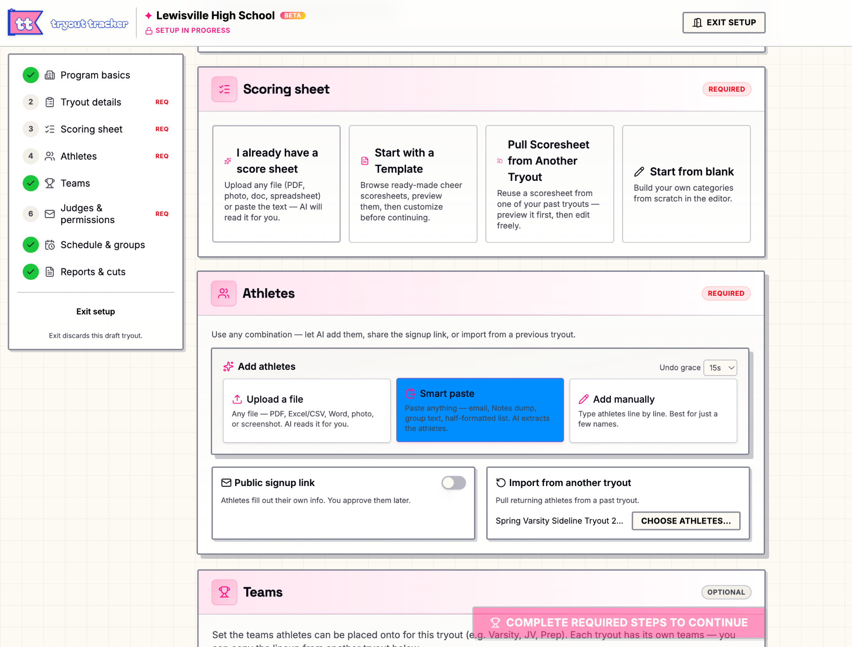Open the Undo grace 15s dropdown
The height and width of the screenshot is (647, 852).
click(x=720, y=368)
